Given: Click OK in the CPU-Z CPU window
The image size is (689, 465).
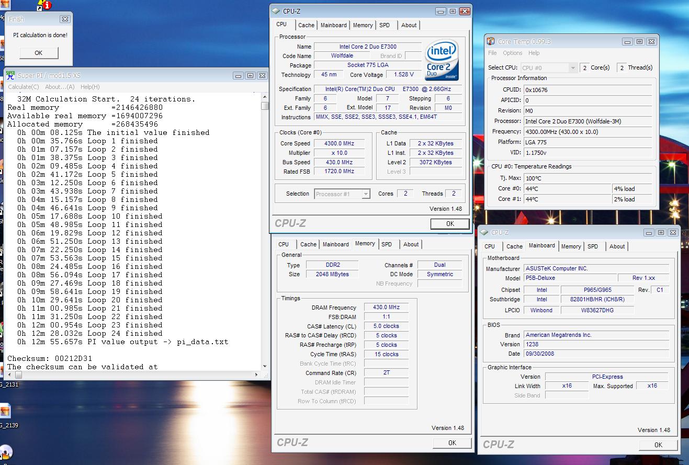Looking at the screenshot, I should coord(450,224).
